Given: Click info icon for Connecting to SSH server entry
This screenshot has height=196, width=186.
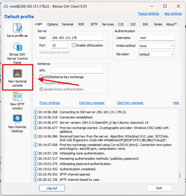Looking at the screenshot, I should pyautogui.click(x=36, y=112).
